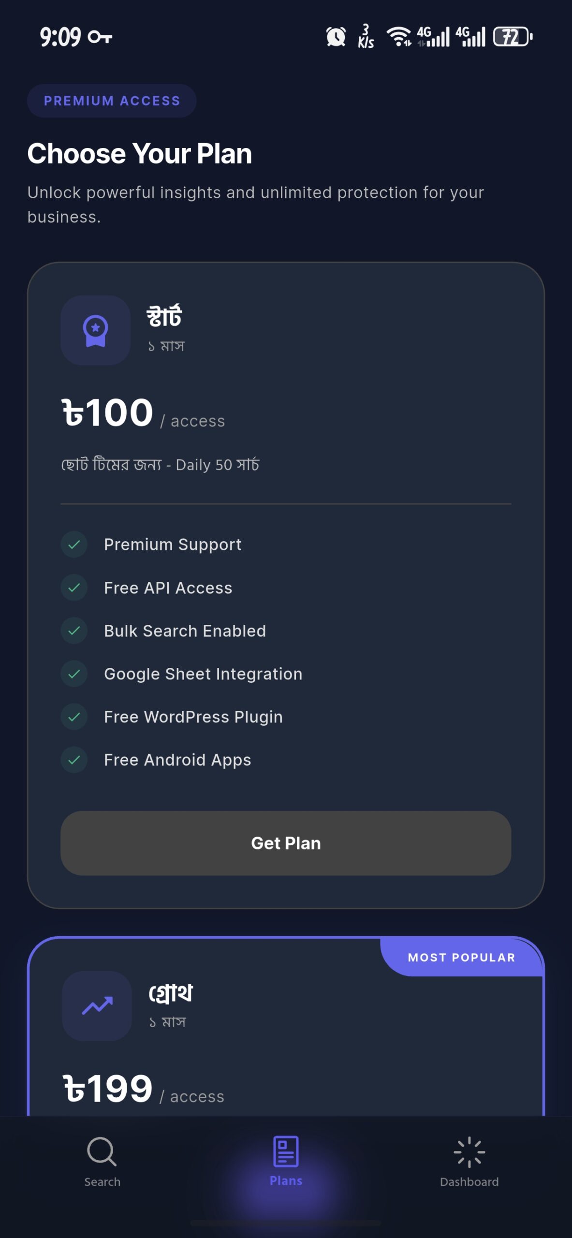Tap the battery indicator icon

point(513,37)
